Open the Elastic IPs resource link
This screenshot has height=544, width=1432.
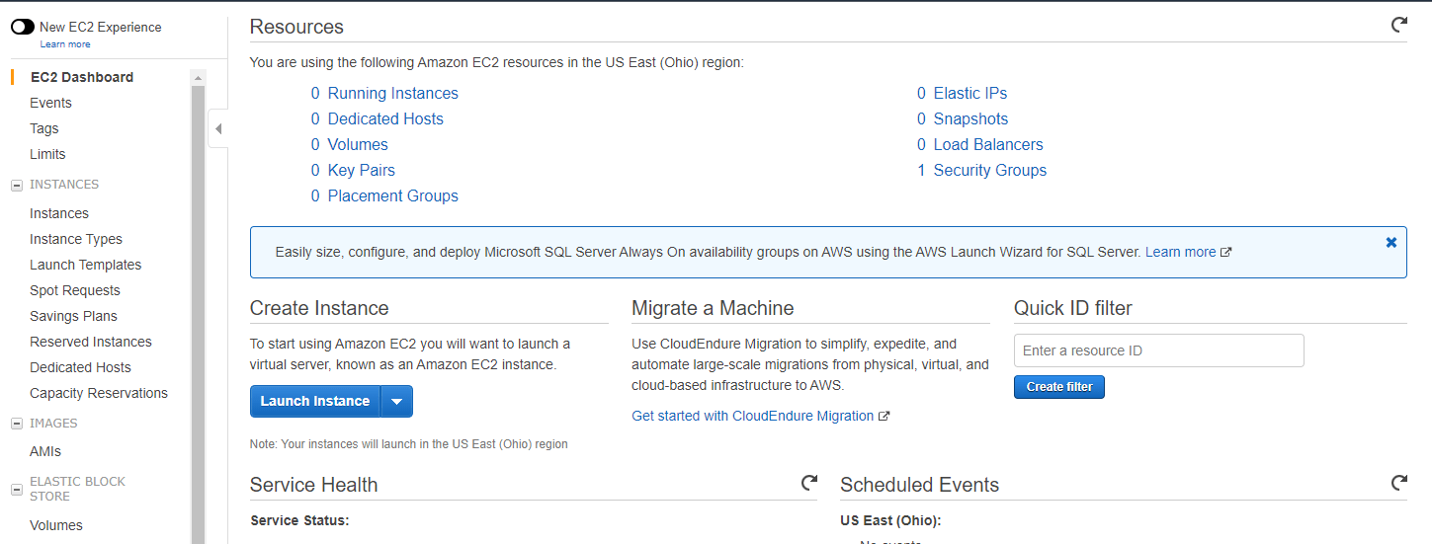970,93
